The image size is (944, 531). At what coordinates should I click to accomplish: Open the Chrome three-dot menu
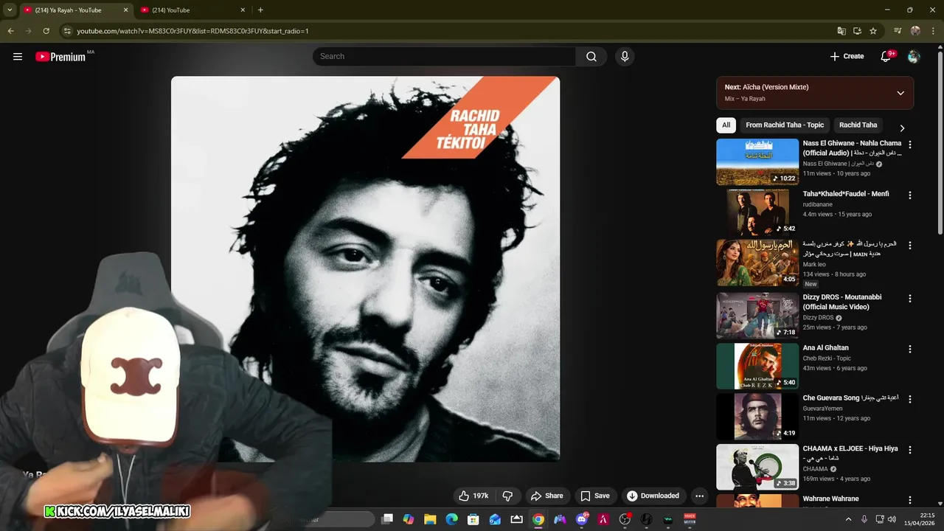[932, 31]
